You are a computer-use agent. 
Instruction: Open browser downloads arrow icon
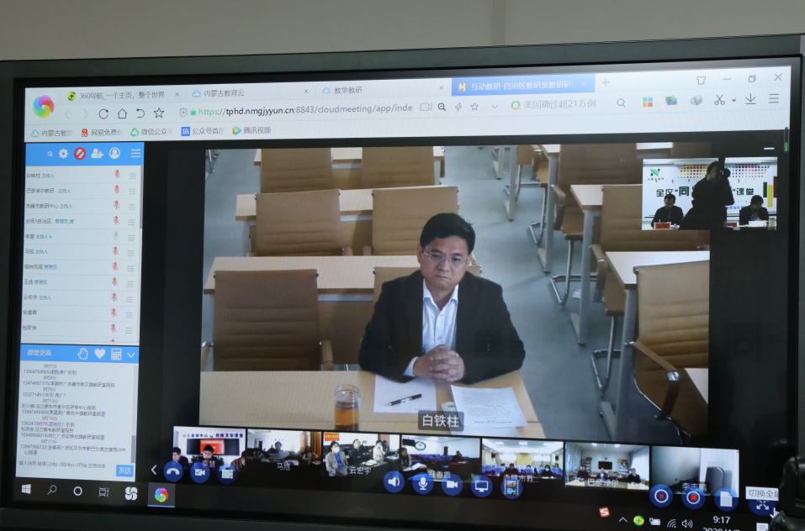750,99
